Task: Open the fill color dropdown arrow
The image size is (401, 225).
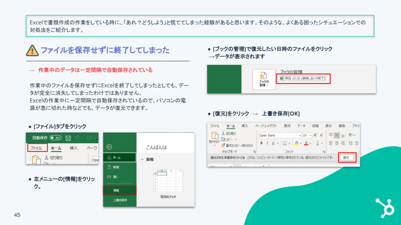Action: click(x=301, y=143)
